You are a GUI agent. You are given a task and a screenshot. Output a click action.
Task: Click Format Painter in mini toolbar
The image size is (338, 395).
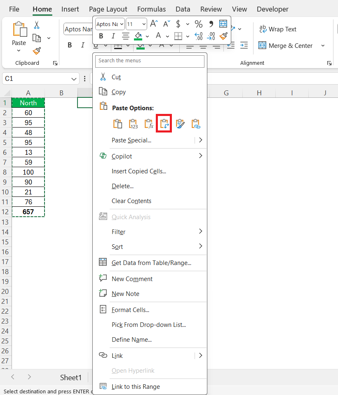pyautogui.click(x=223, y=36)
